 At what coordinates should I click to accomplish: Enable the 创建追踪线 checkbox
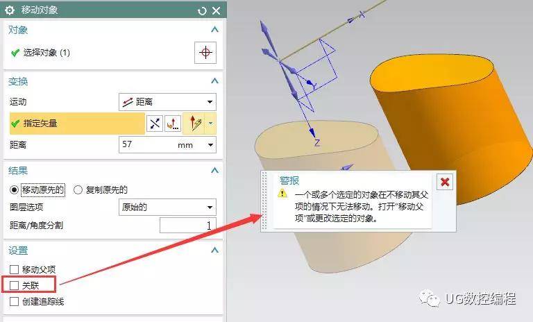(14, 302)
